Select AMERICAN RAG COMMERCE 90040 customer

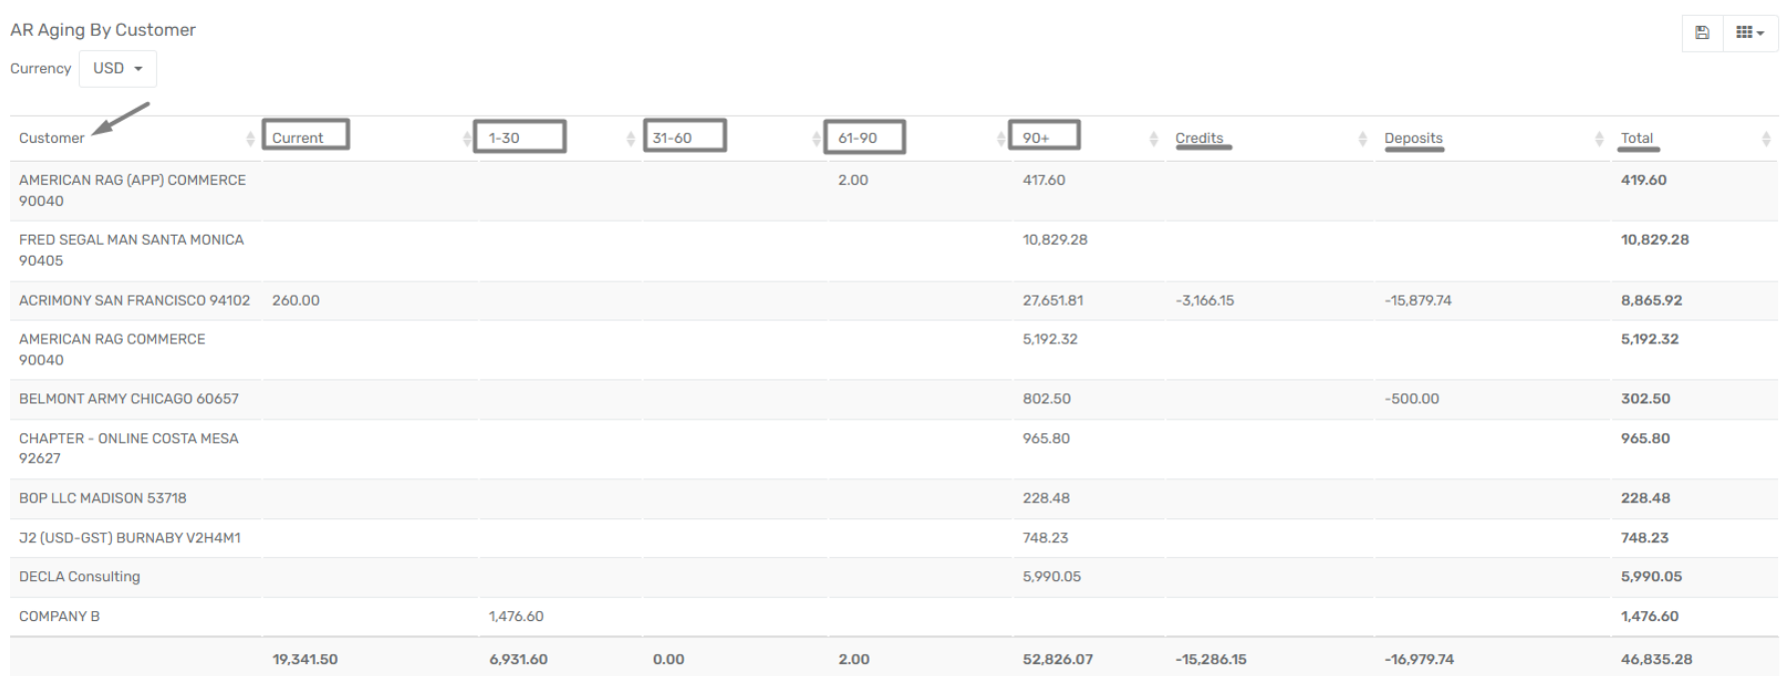pos(112,349)
